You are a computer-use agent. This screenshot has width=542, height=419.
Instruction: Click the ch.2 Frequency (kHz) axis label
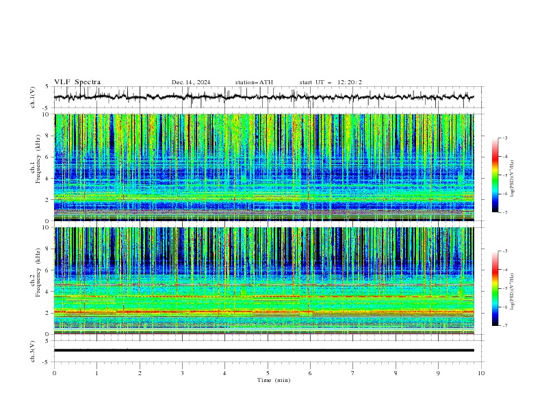tap(36, 272)
